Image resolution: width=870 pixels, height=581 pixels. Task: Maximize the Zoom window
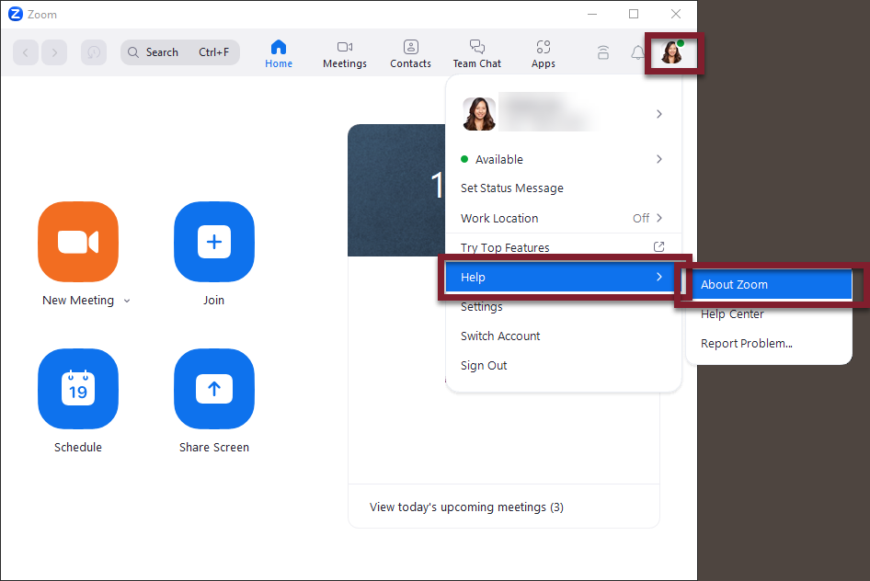(x=634, y=14)
